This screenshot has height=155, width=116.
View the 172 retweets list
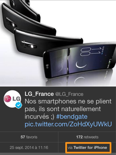click(87, 137)
